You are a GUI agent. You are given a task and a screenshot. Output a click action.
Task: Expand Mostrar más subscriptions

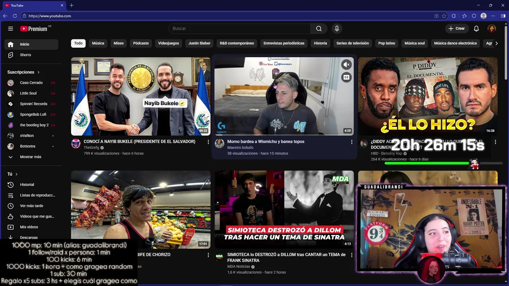(x=31, y=157)
